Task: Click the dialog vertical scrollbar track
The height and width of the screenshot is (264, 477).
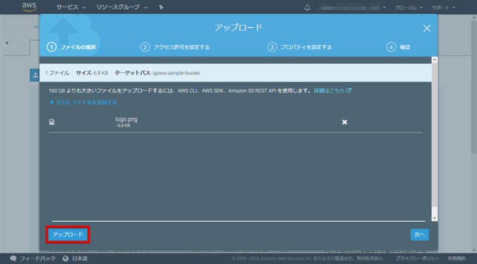Action: [435, 139]
